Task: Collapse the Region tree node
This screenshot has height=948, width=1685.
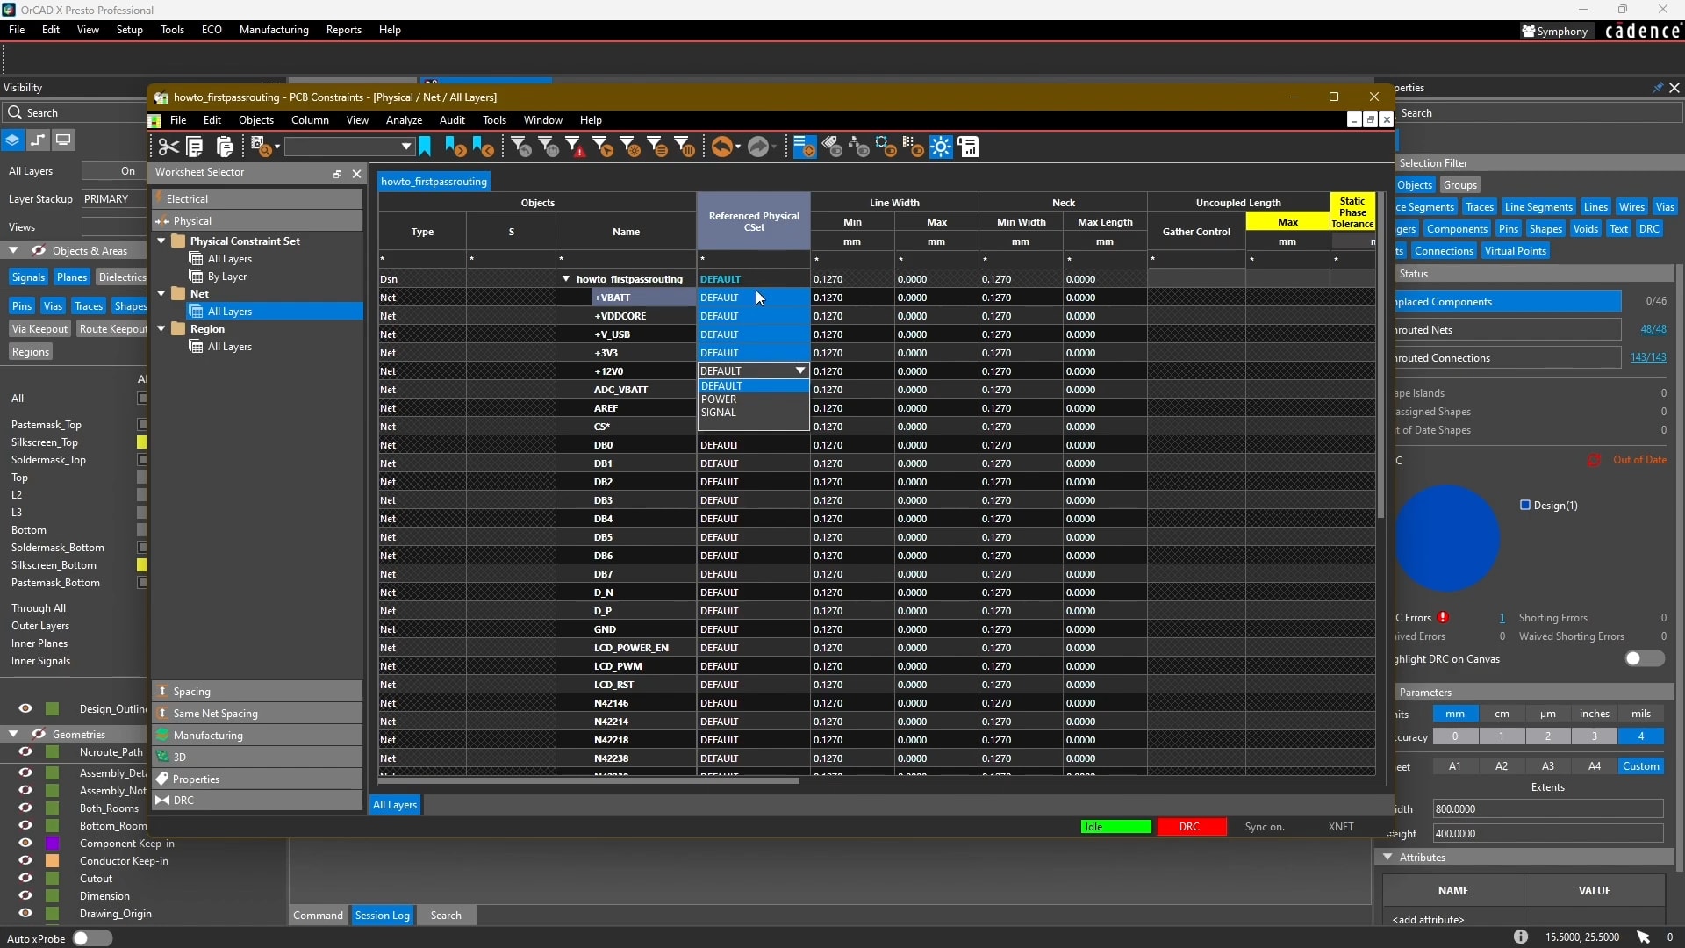Action: click(x=161, y=329)
